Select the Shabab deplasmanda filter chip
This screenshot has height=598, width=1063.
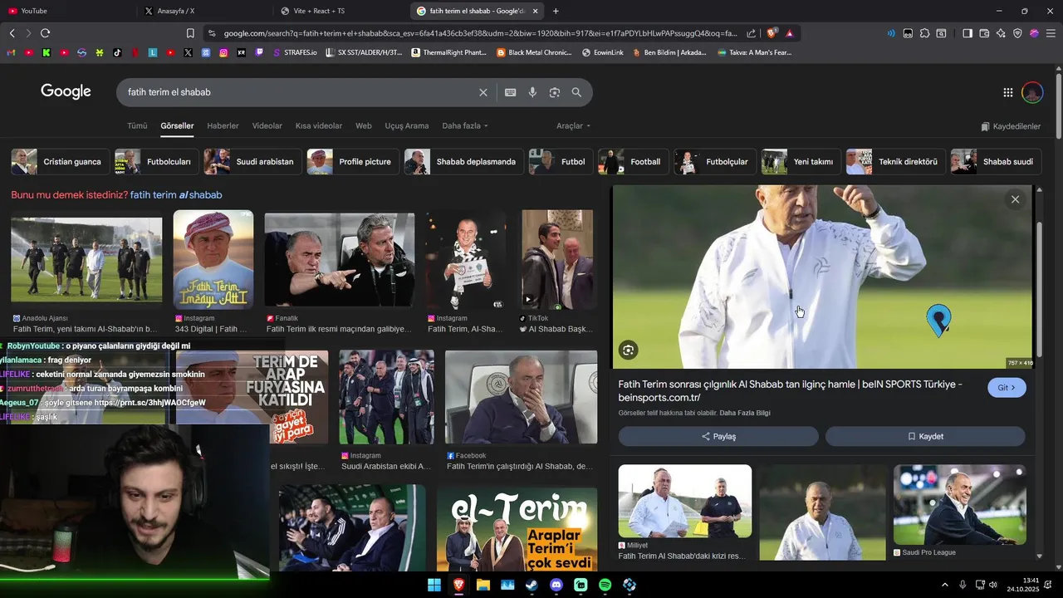[463, 162]
